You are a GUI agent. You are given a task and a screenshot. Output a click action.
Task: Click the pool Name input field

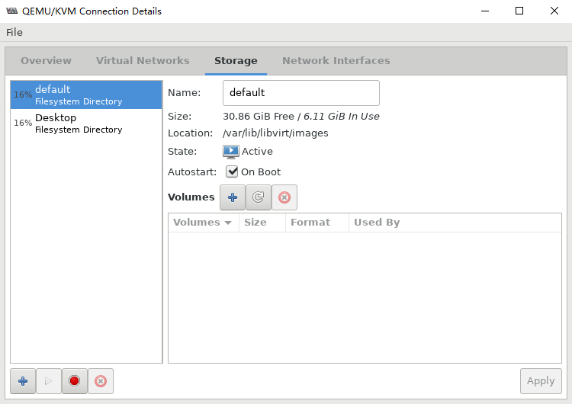300,93
